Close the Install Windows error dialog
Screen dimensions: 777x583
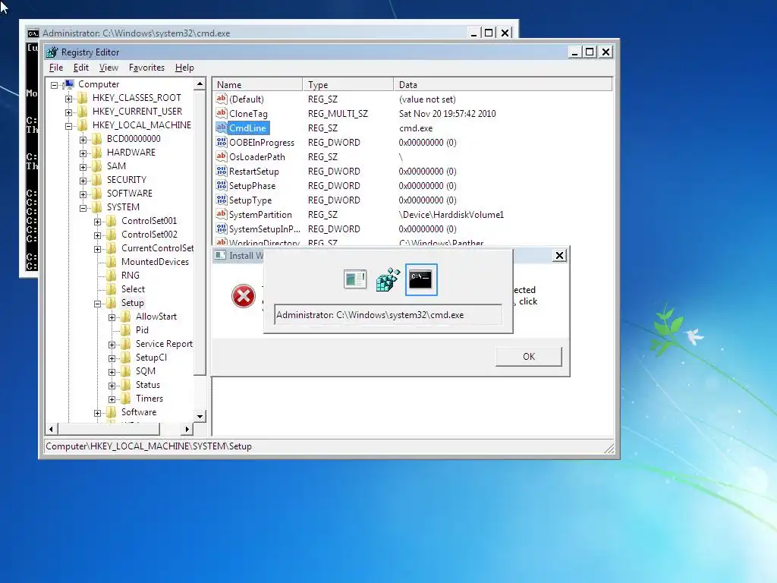(559, 255)
